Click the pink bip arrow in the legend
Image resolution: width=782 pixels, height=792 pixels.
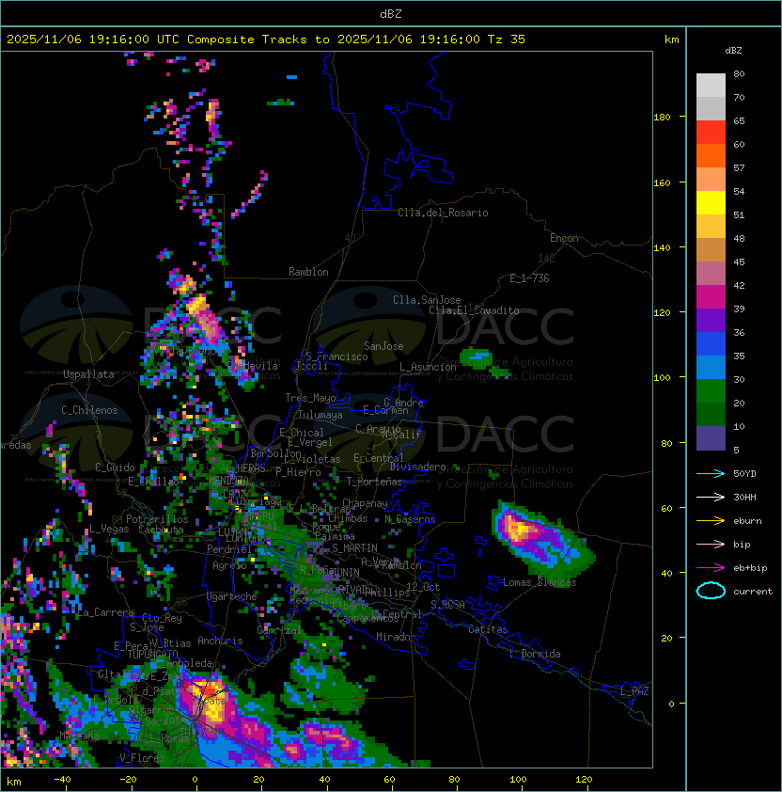[x=711, y=545]
